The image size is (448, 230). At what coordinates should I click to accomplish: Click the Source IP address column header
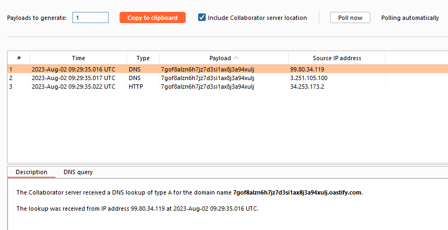pyautogui.click(x=337, y=58)
